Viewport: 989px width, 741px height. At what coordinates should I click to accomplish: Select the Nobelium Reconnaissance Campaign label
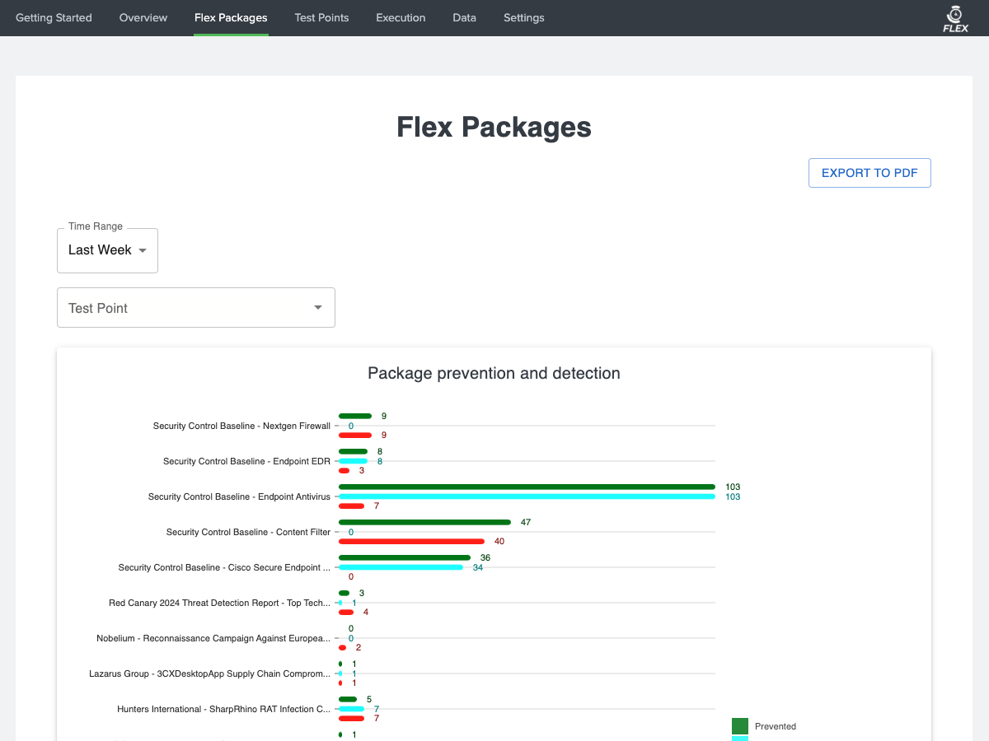[213, 638]
